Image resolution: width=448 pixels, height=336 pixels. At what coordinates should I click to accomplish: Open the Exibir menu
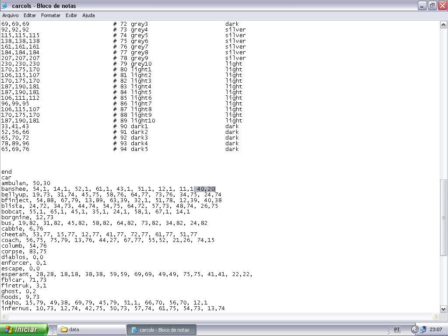[x=71, y=15]
